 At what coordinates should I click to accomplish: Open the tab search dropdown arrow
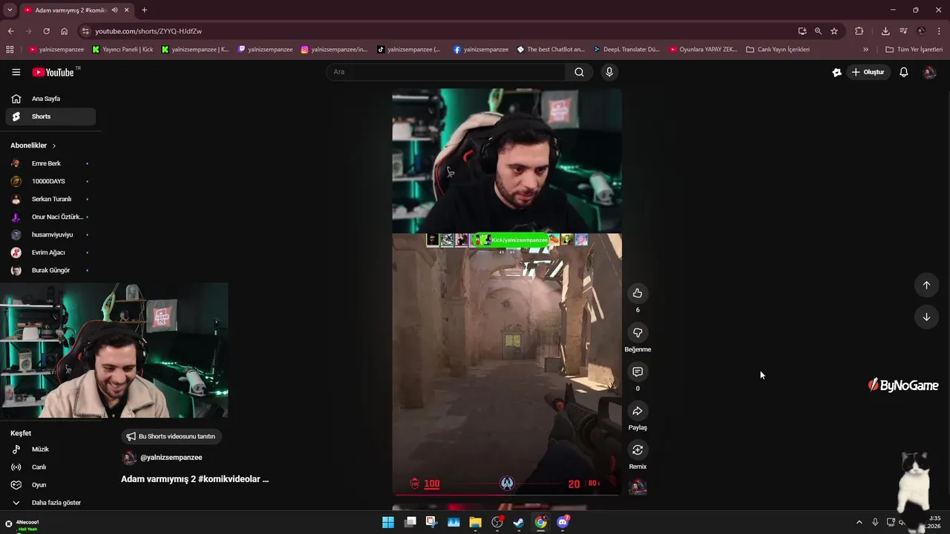(x=10, y=10)
